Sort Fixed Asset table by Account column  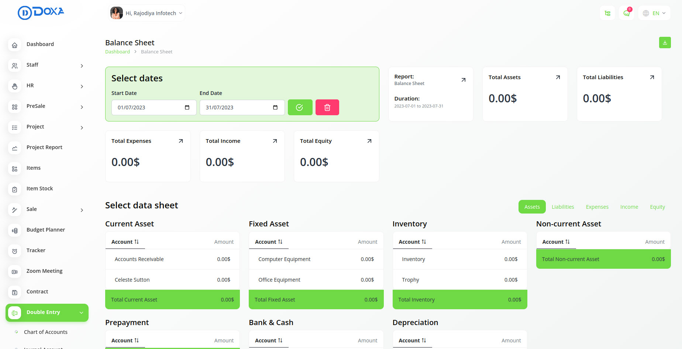click(x=269, y=242)
